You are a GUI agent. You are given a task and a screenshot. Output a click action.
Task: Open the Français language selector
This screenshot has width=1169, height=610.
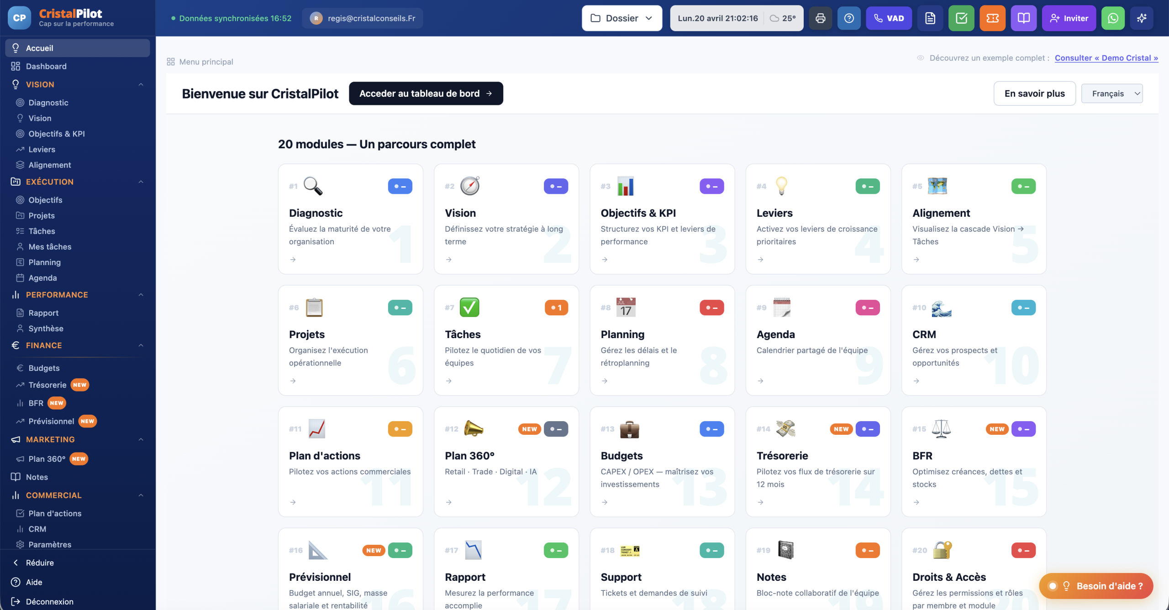click(1111, 94)
